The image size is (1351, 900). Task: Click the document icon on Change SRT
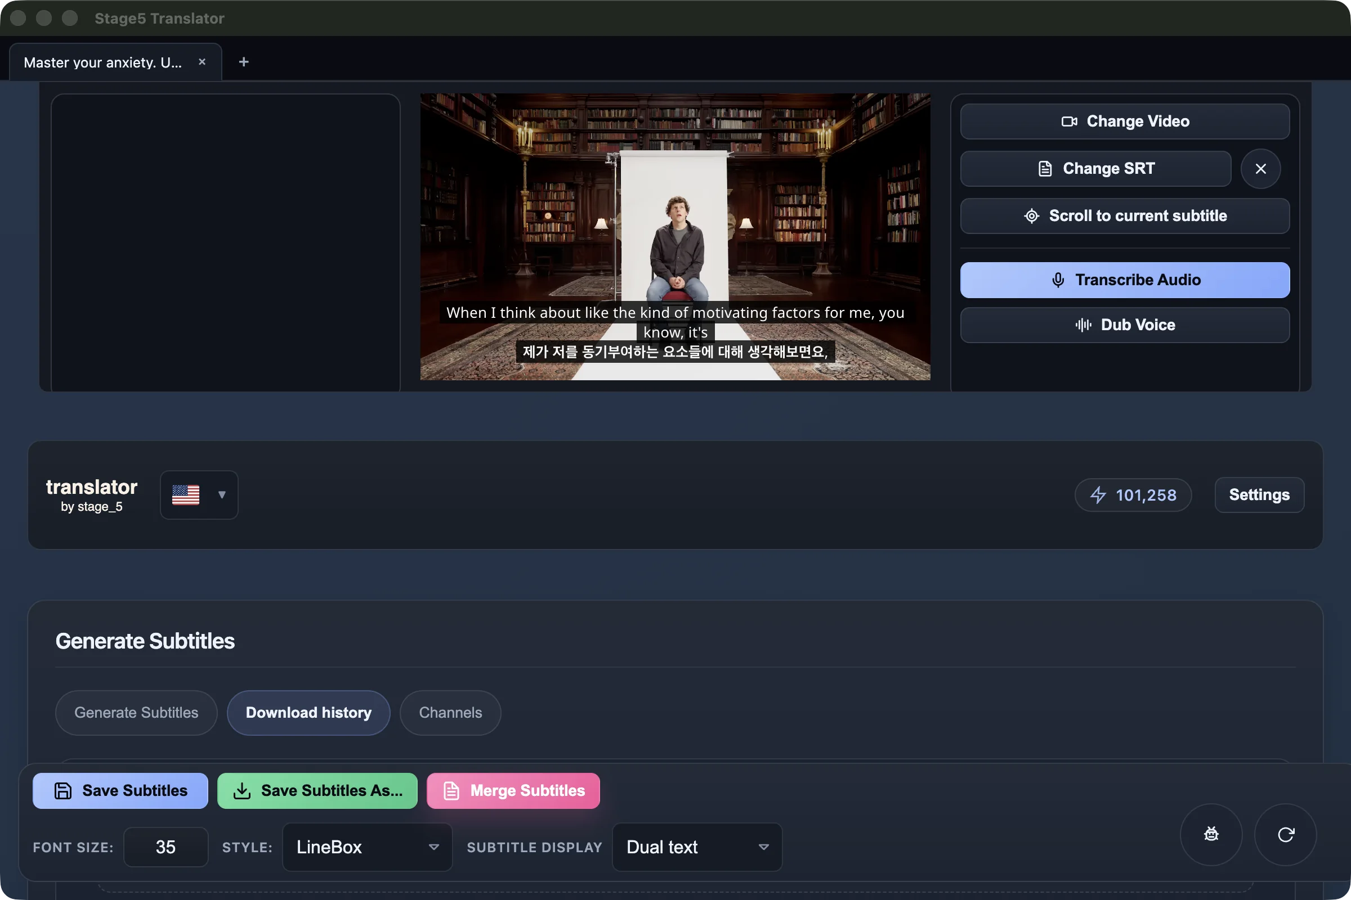pos(1045,168)
